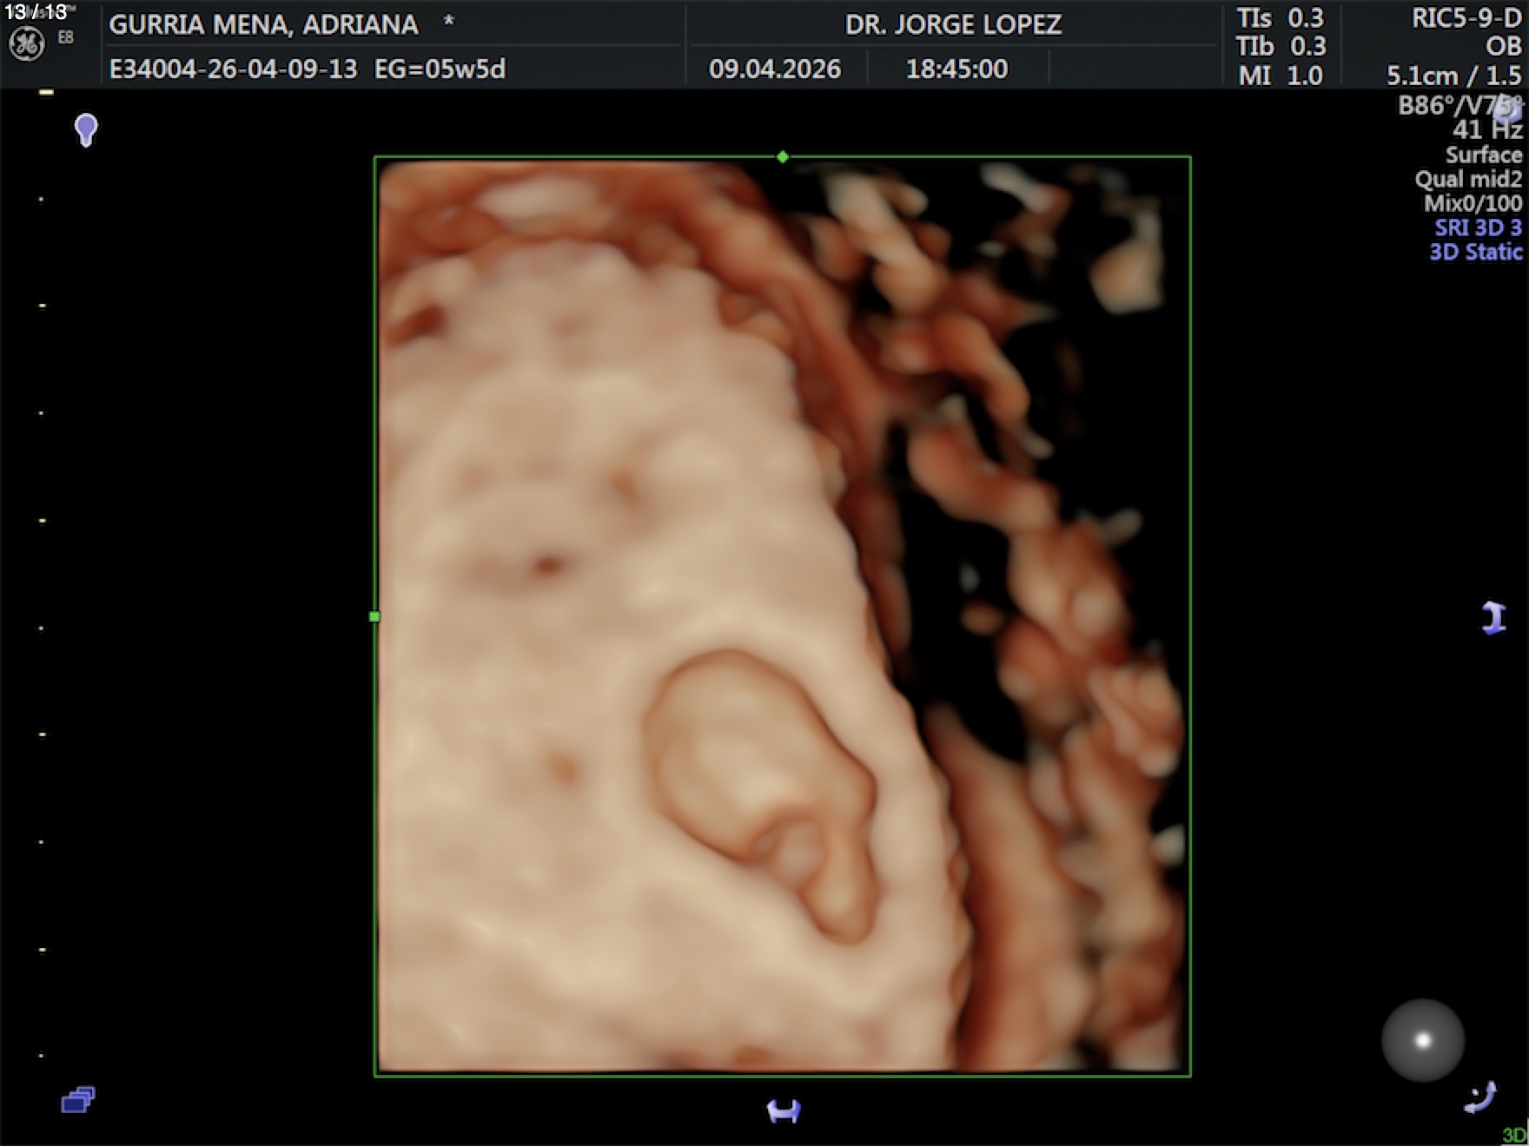The height and width of the screenshot is (1146, 1529).
Task: Click the green square handle on left edge
Action: (374, 616)
